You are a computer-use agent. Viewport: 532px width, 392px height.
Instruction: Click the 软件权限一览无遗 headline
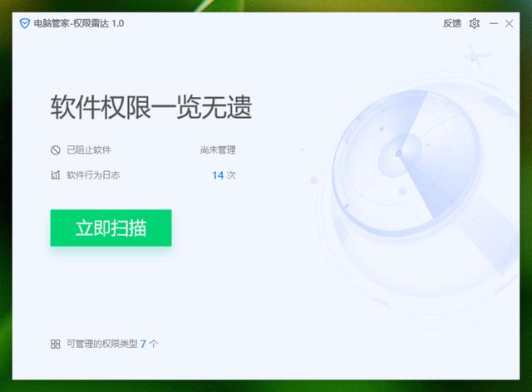click(151, 107)
